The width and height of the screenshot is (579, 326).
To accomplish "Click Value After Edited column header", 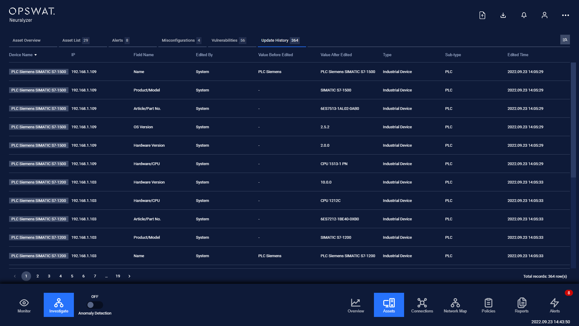I will coord(336,55).
